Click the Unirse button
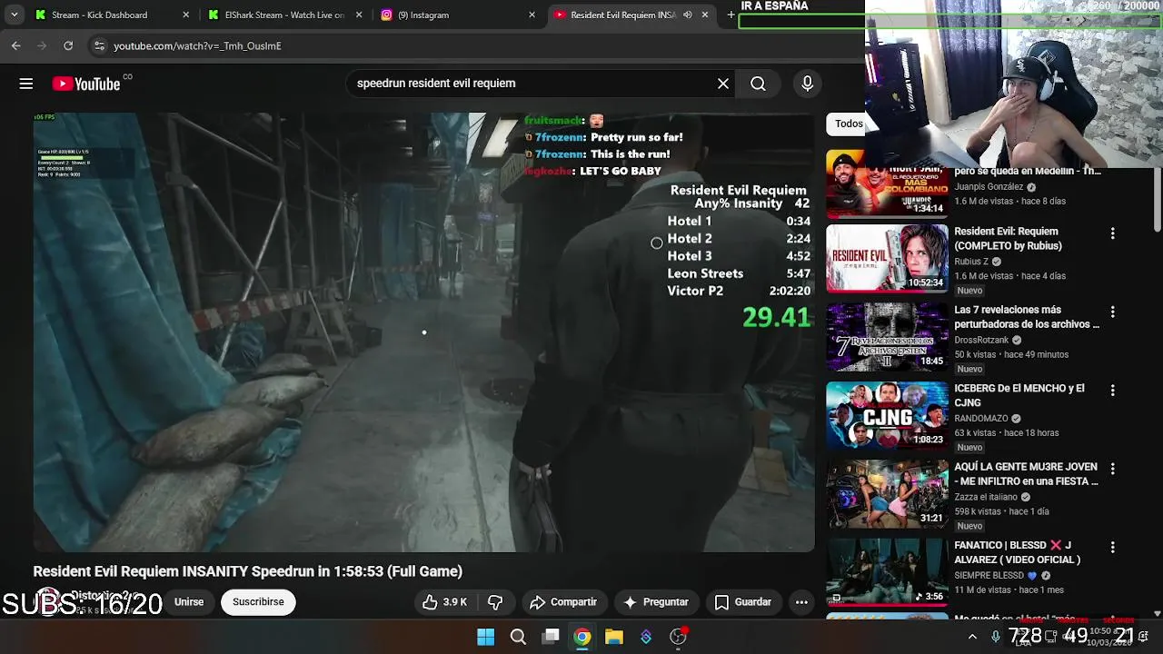 click(x=189, y=602)
